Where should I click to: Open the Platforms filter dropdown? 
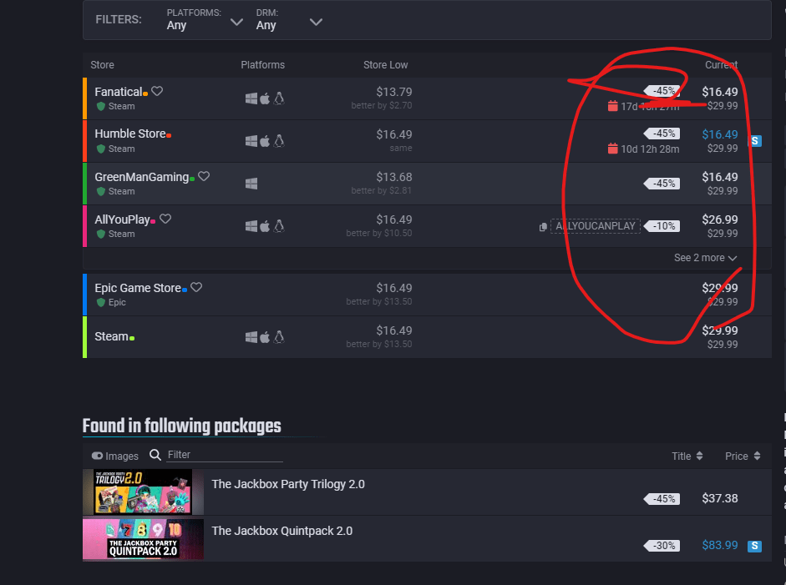point(205,20)
